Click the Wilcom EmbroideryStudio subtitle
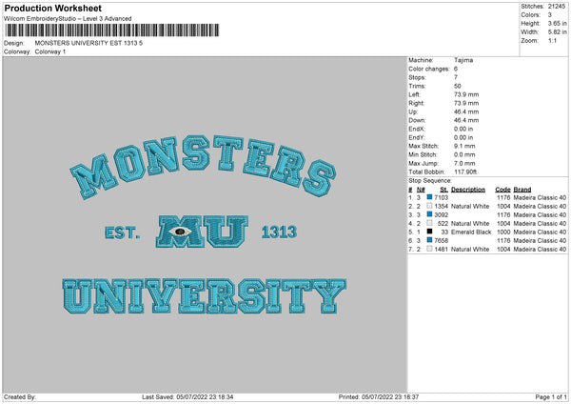 pyautogui.click(x=68, y=19)
